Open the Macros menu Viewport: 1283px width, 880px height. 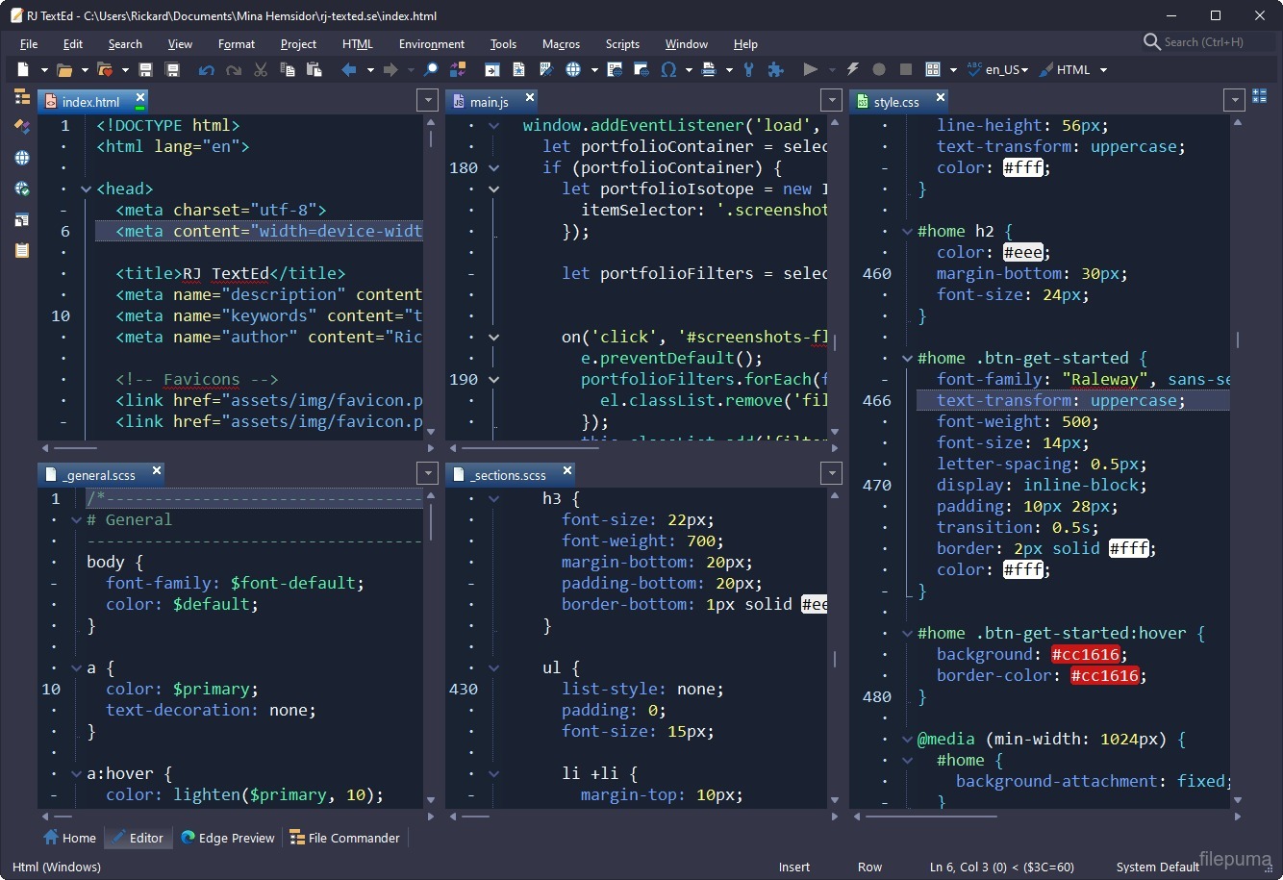[x=561, y=44]
